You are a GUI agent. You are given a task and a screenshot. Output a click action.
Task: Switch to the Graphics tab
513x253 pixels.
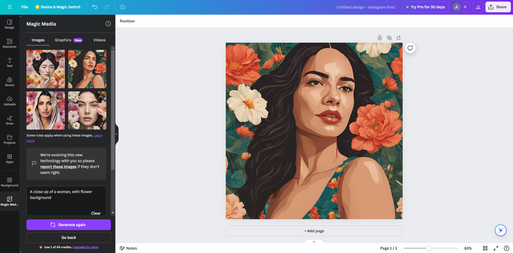tap(69, 40)
